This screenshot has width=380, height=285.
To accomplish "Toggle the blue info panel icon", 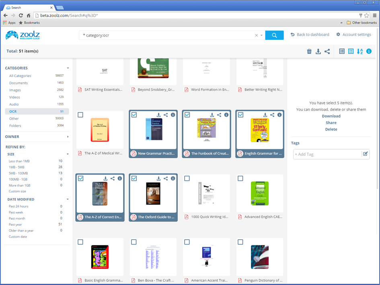I will pos(369,51).
